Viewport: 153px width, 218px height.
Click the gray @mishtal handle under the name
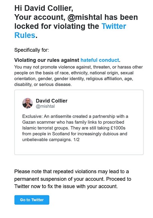coord(45,106)
